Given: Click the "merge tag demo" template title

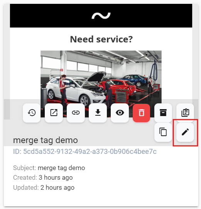Looking at the screenshot, I should tap(46, 140).
